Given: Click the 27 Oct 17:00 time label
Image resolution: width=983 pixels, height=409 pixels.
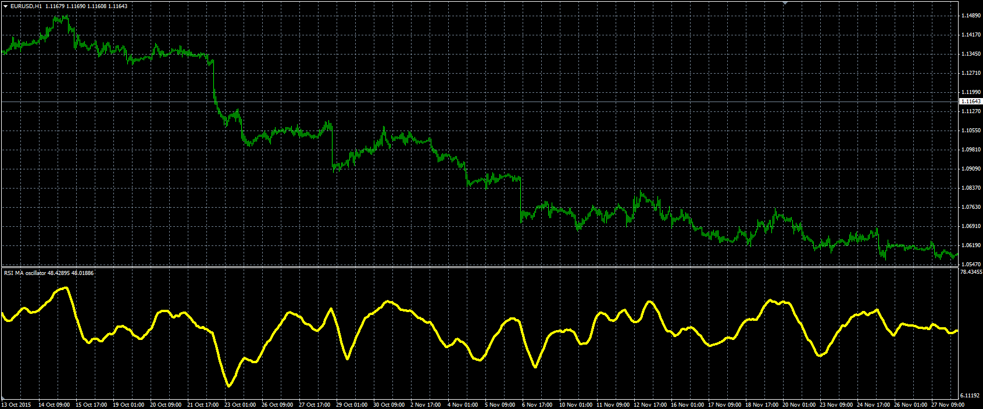Looking at the screenshot, I should tap(314, 405).
